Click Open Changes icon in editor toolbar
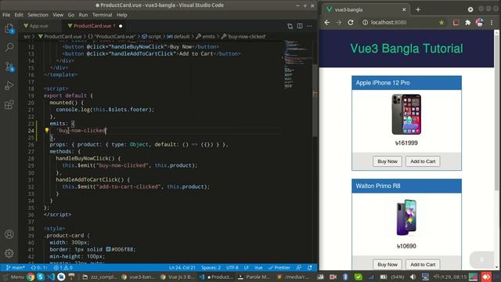Image resolution: width=501 pixels, height=282 pixels. click(290, 26)
